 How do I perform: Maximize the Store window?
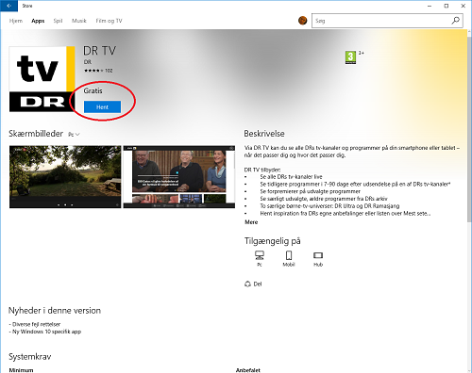tap(447, 6)
